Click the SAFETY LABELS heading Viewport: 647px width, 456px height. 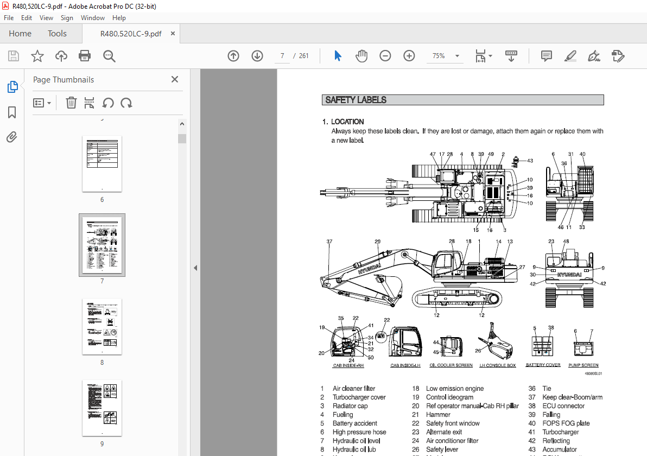356,100
